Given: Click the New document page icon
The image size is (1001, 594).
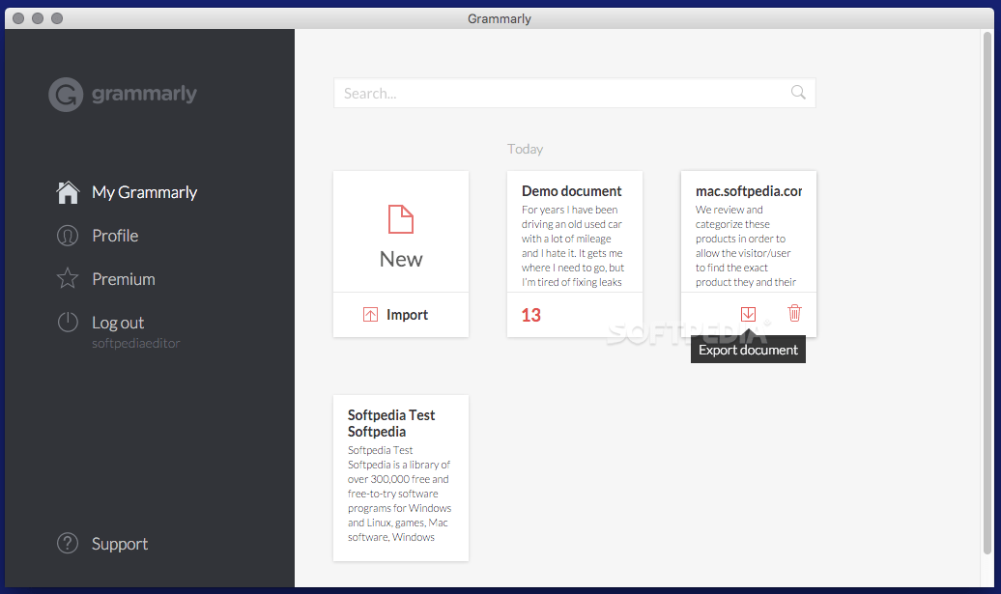Looking at the screenshot, I should 401,219.
